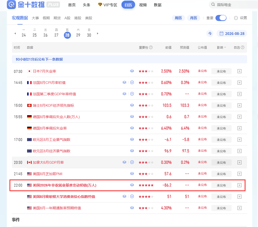Open layers icon for 瑞士8月KOF经济领先指标
Viewport: 258px width, 227px height.
pos(132,105)
